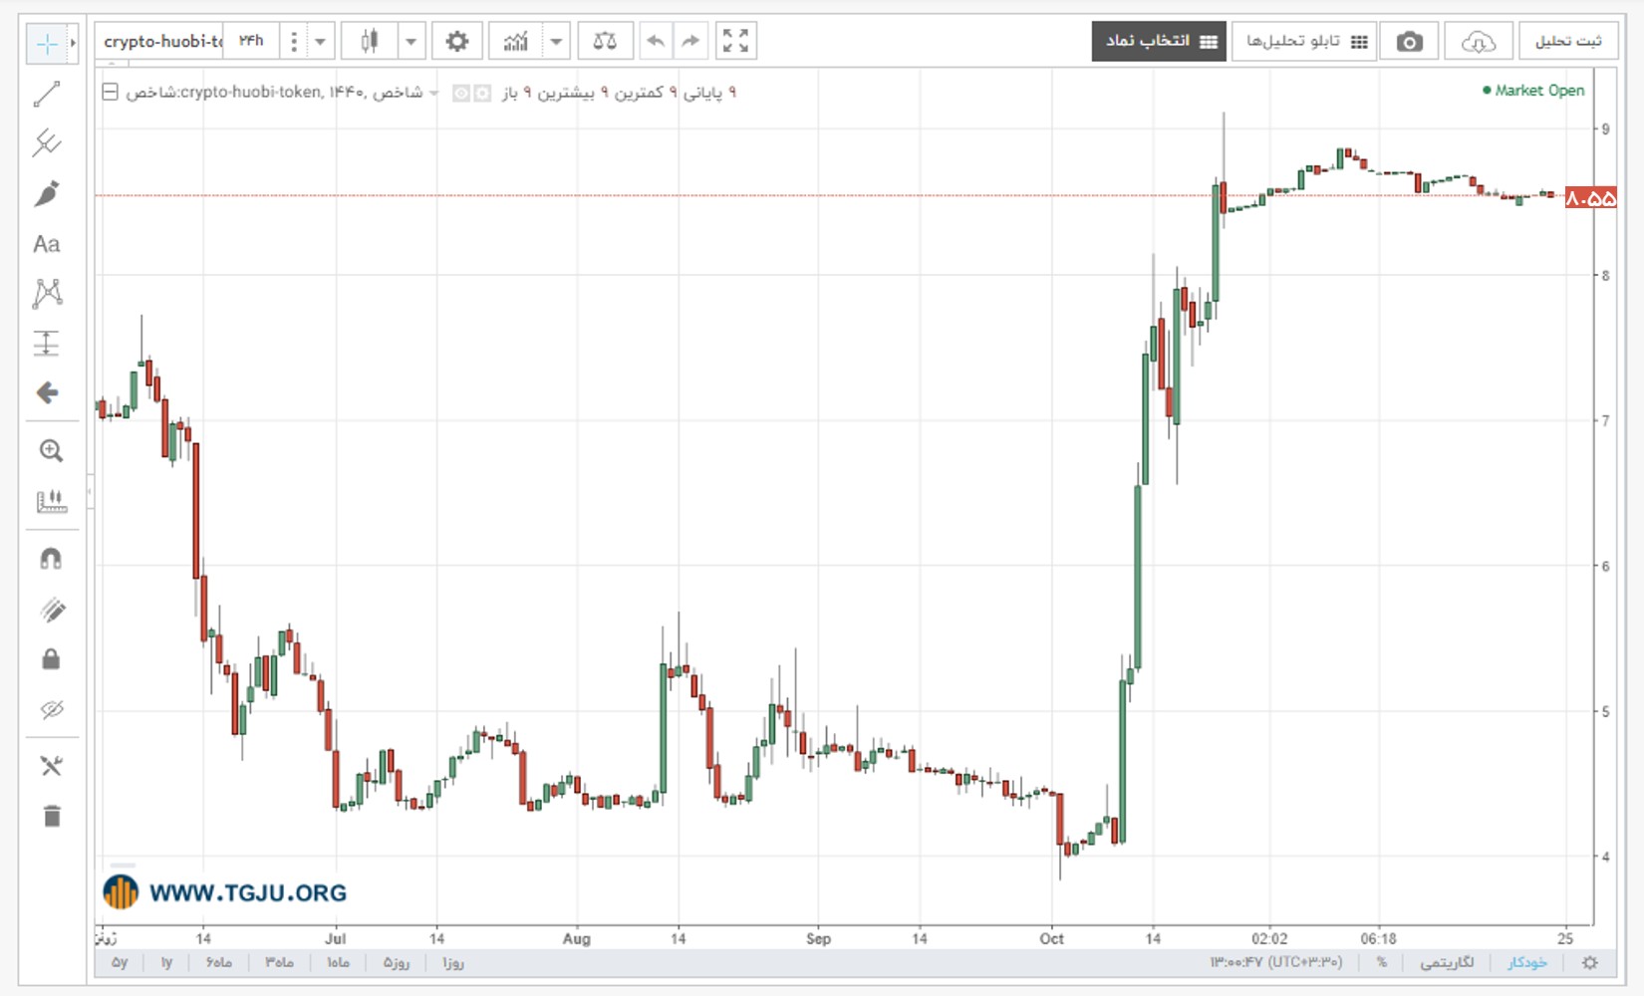Select the 24h interval button
This screenshot has width=1644, height=996.
251,42
